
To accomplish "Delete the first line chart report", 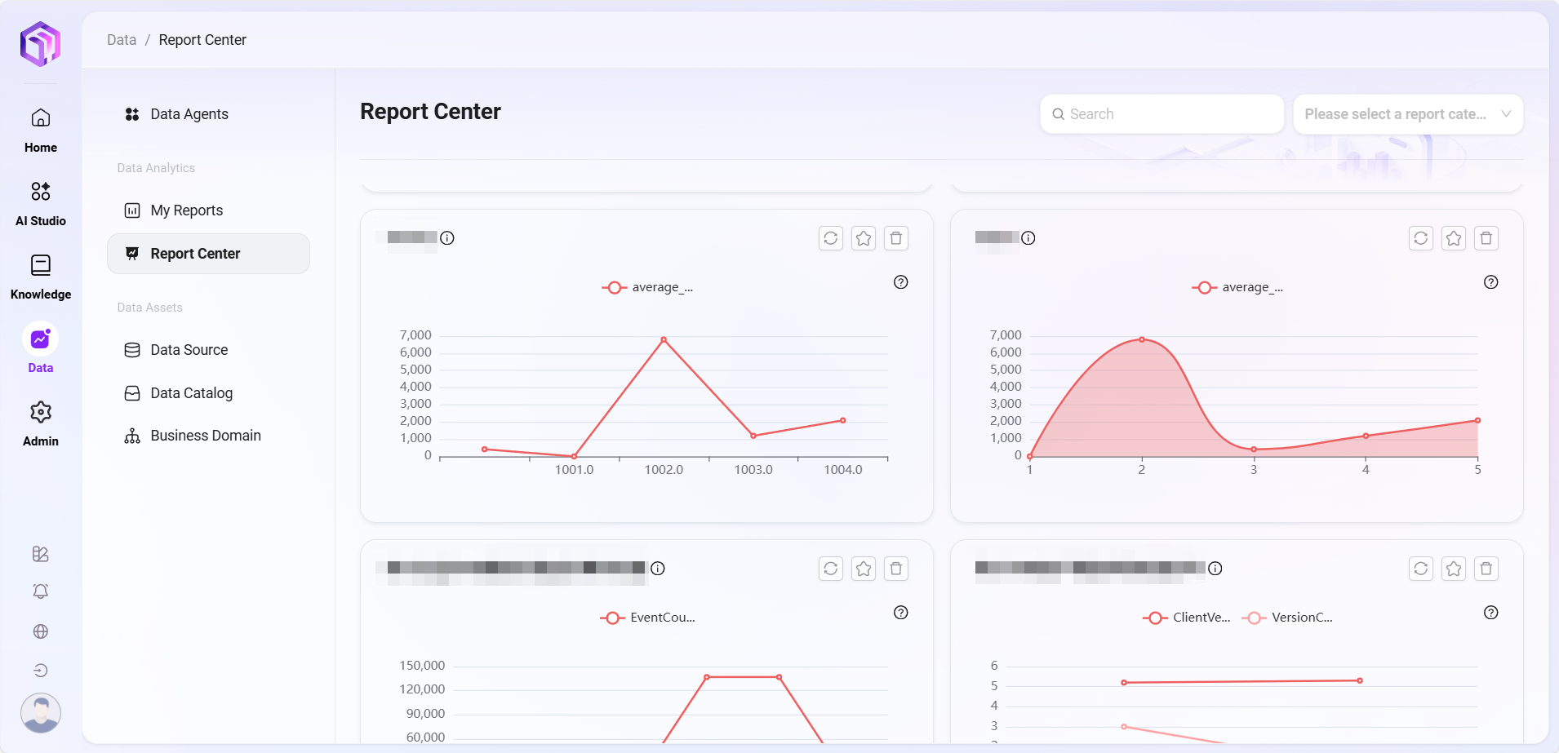I will 895,238.
